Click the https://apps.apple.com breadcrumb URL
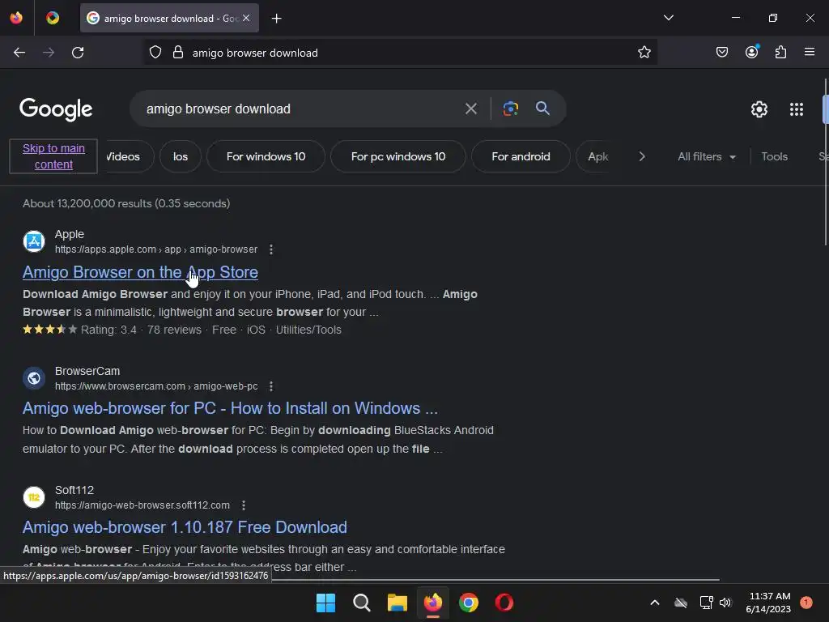829x622 pixels. pyautogui.click(x=156, y=249)
